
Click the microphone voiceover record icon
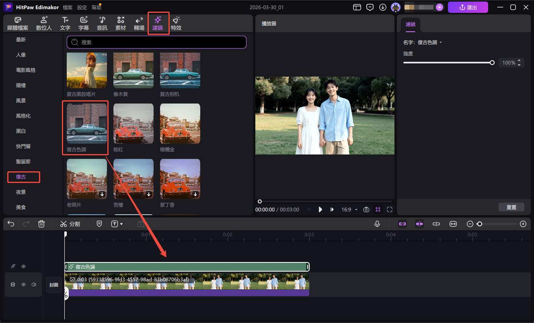377,224
